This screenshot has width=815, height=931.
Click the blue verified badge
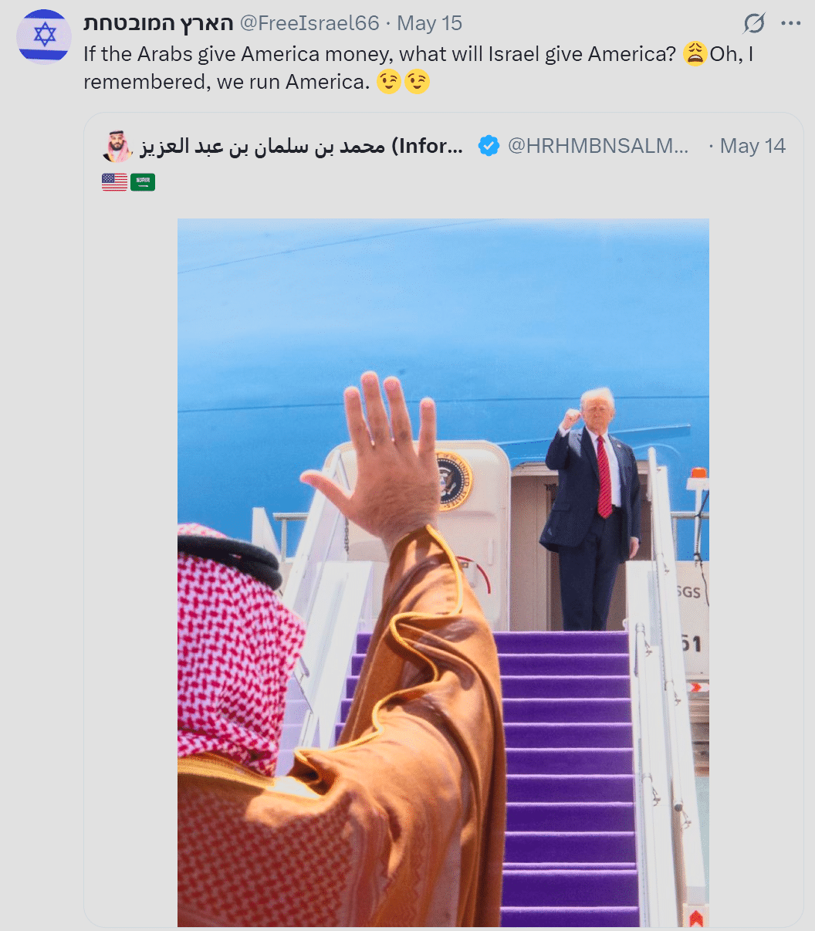point(489,145)
